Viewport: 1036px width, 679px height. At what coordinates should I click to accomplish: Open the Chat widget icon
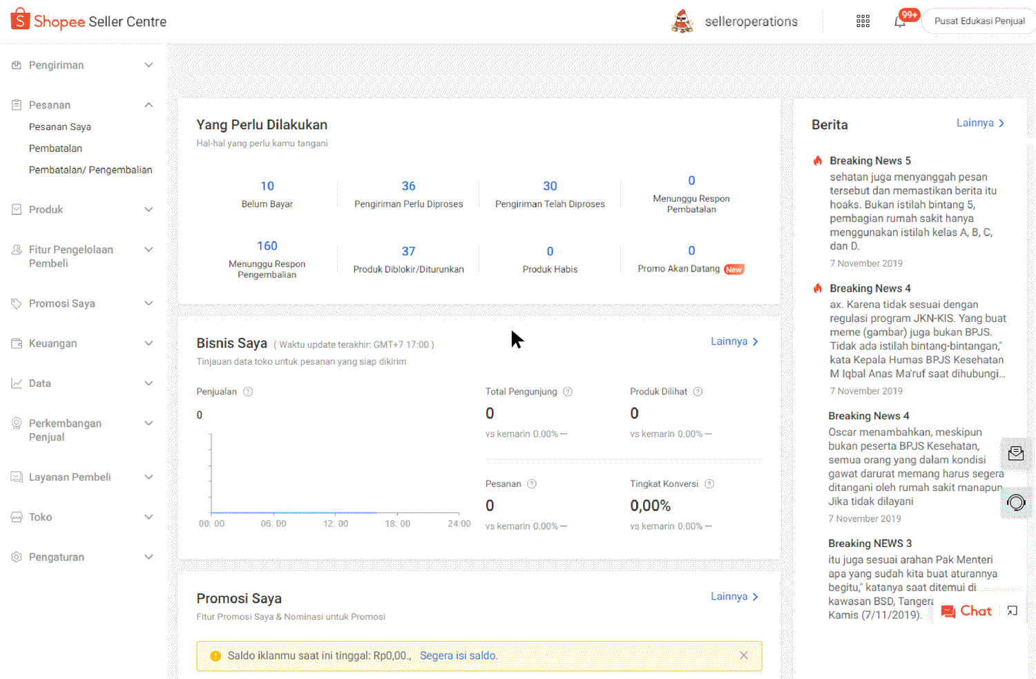point(966,611)
